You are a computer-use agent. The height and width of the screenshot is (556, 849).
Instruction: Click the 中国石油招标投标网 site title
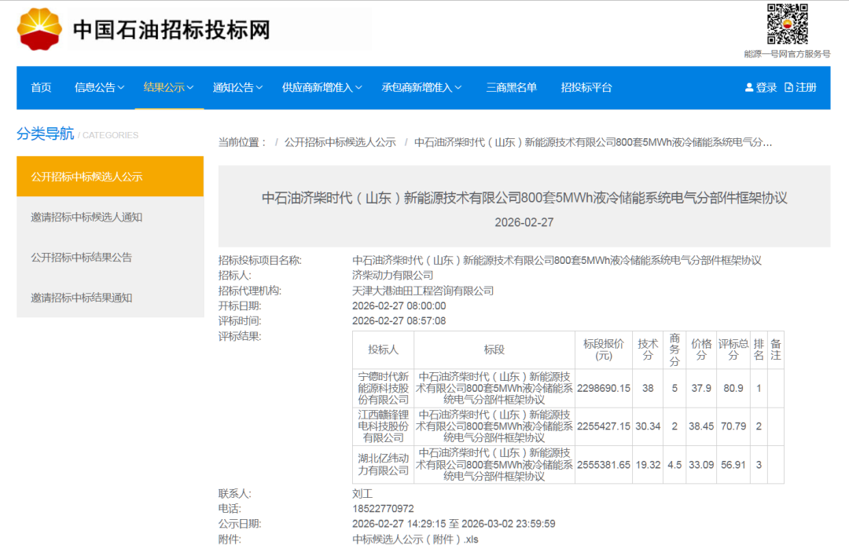[x=171, y=30]
